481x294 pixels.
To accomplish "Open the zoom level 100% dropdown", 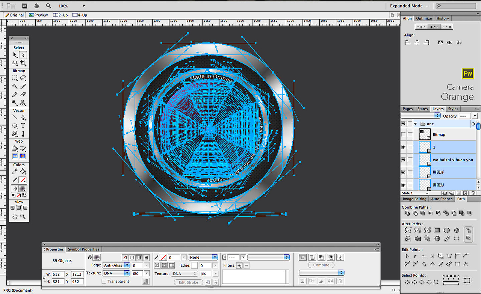I will click(x=83, y=6).
